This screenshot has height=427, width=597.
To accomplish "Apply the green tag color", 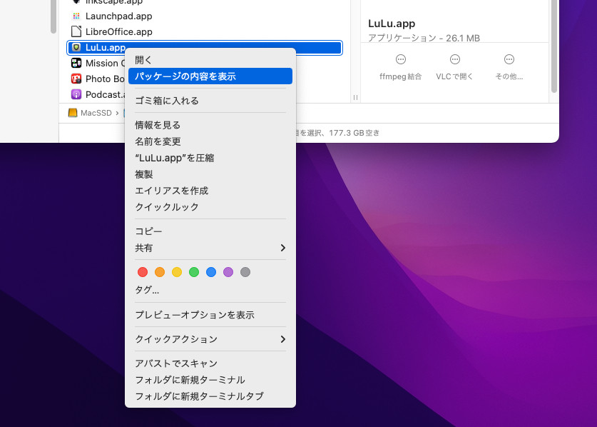I will coord(194,272).
